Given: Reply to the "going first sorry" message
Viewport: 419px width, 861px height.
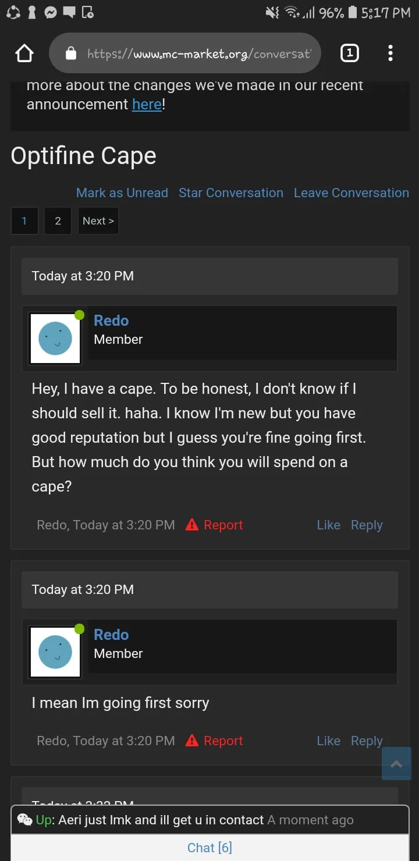Looking at the screenshot, I should [367, 741].
